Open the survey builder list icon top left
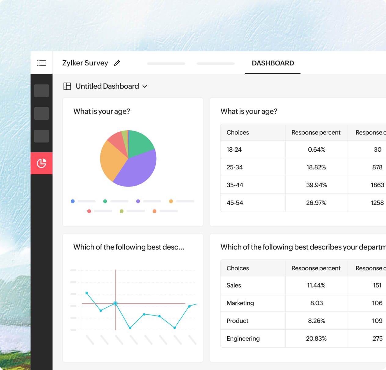Viewport: 386px width, 370px height. pyautogui.click(x=41, y=63)
